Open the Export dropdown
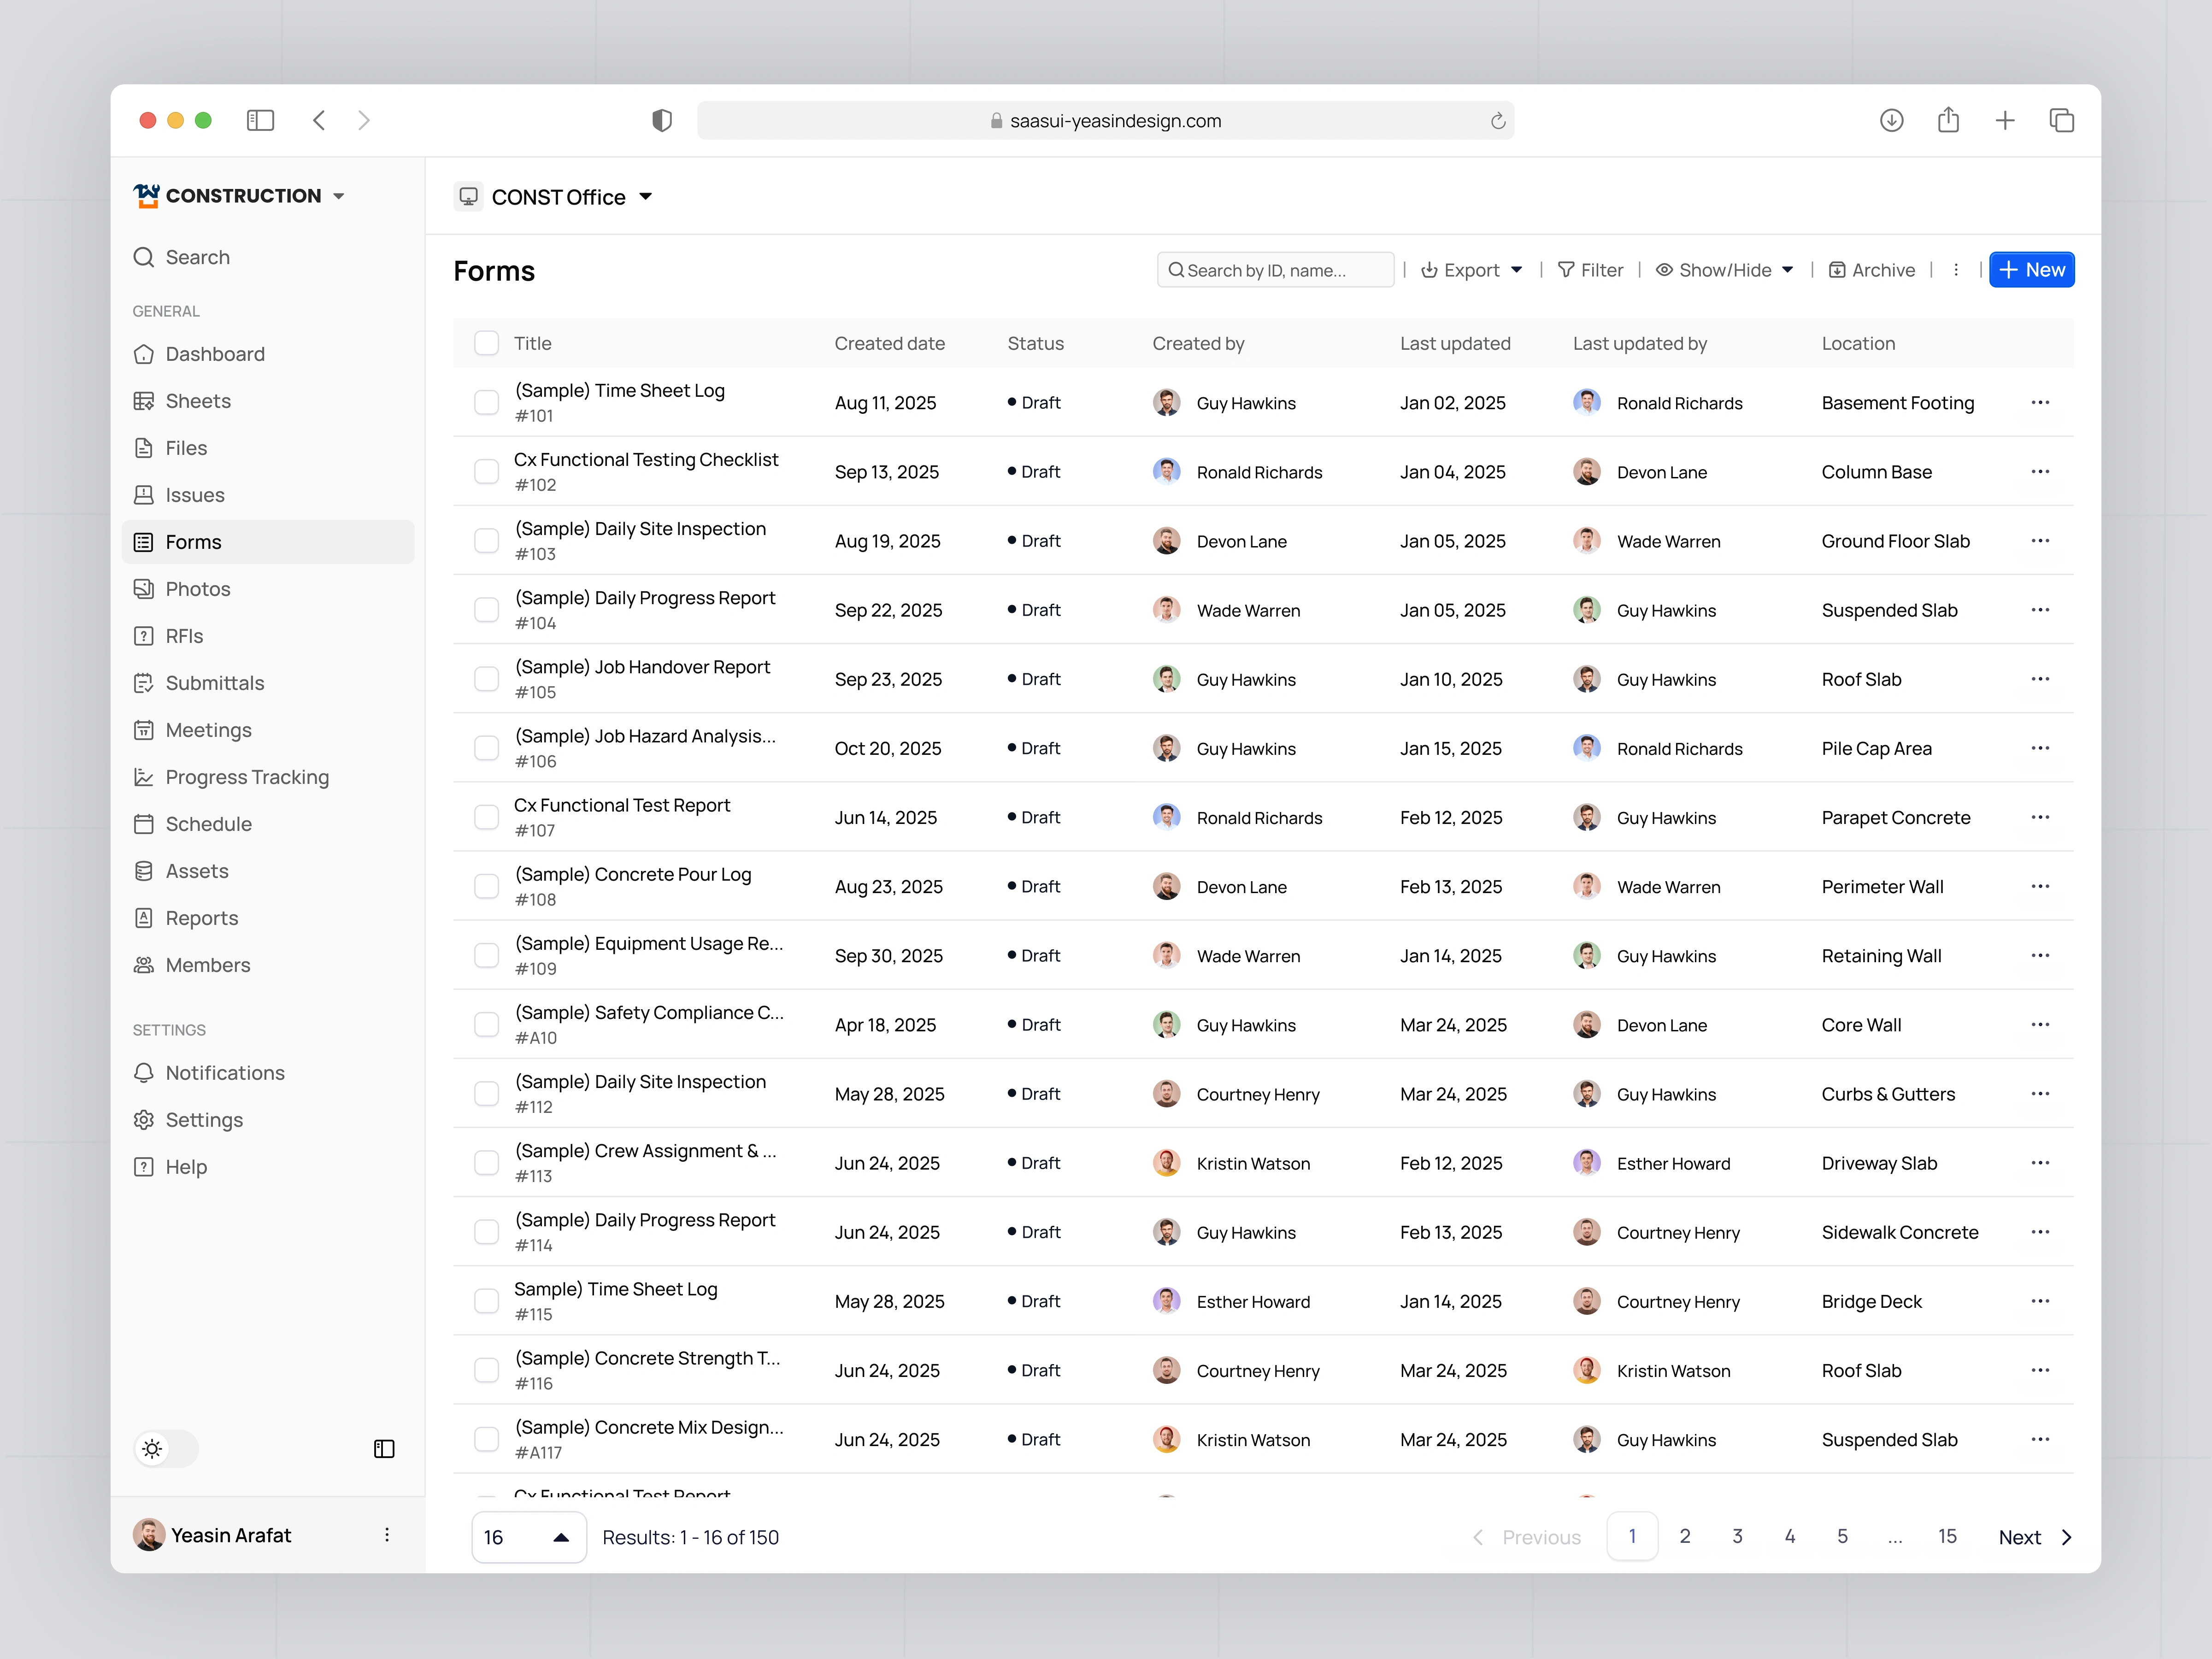 (1471, 270)
